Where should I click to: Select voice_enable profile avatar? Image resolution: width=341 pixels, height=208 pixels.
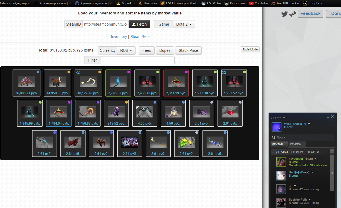pyautogui.click(x=276, y=127)
